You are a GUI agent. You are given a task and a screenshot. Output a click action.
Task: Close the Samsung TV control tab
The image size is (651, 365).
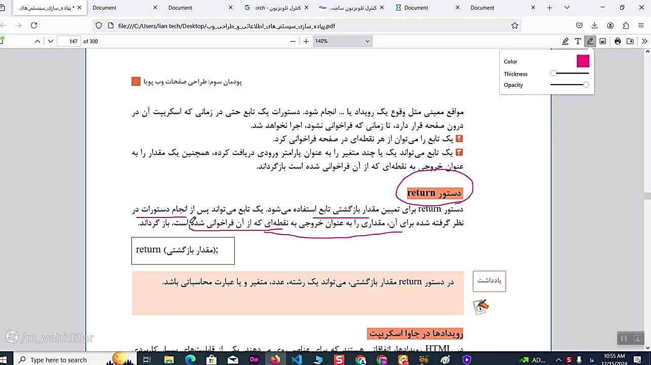pos(382,8)
